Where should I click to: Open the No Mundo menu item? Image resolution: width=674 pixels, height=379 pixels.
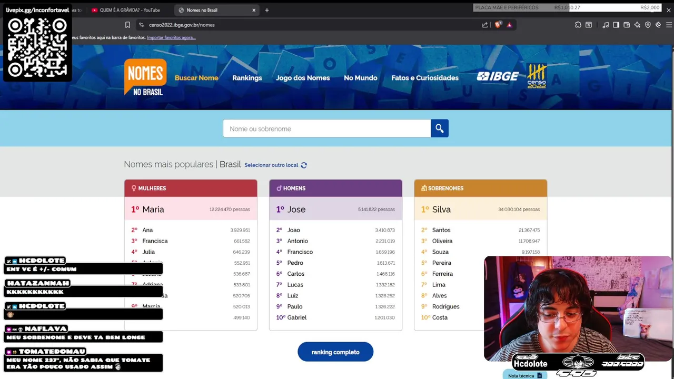(x=361, y=78)
